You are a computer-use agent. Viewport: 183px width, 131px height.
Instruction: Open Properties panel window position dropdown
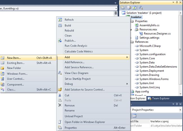pos(173,104)
